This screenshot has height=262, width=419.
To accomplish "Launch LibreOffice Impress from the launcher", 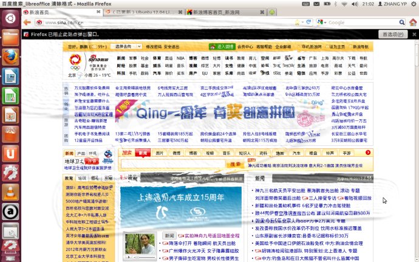I will click(x=10, y=115).
